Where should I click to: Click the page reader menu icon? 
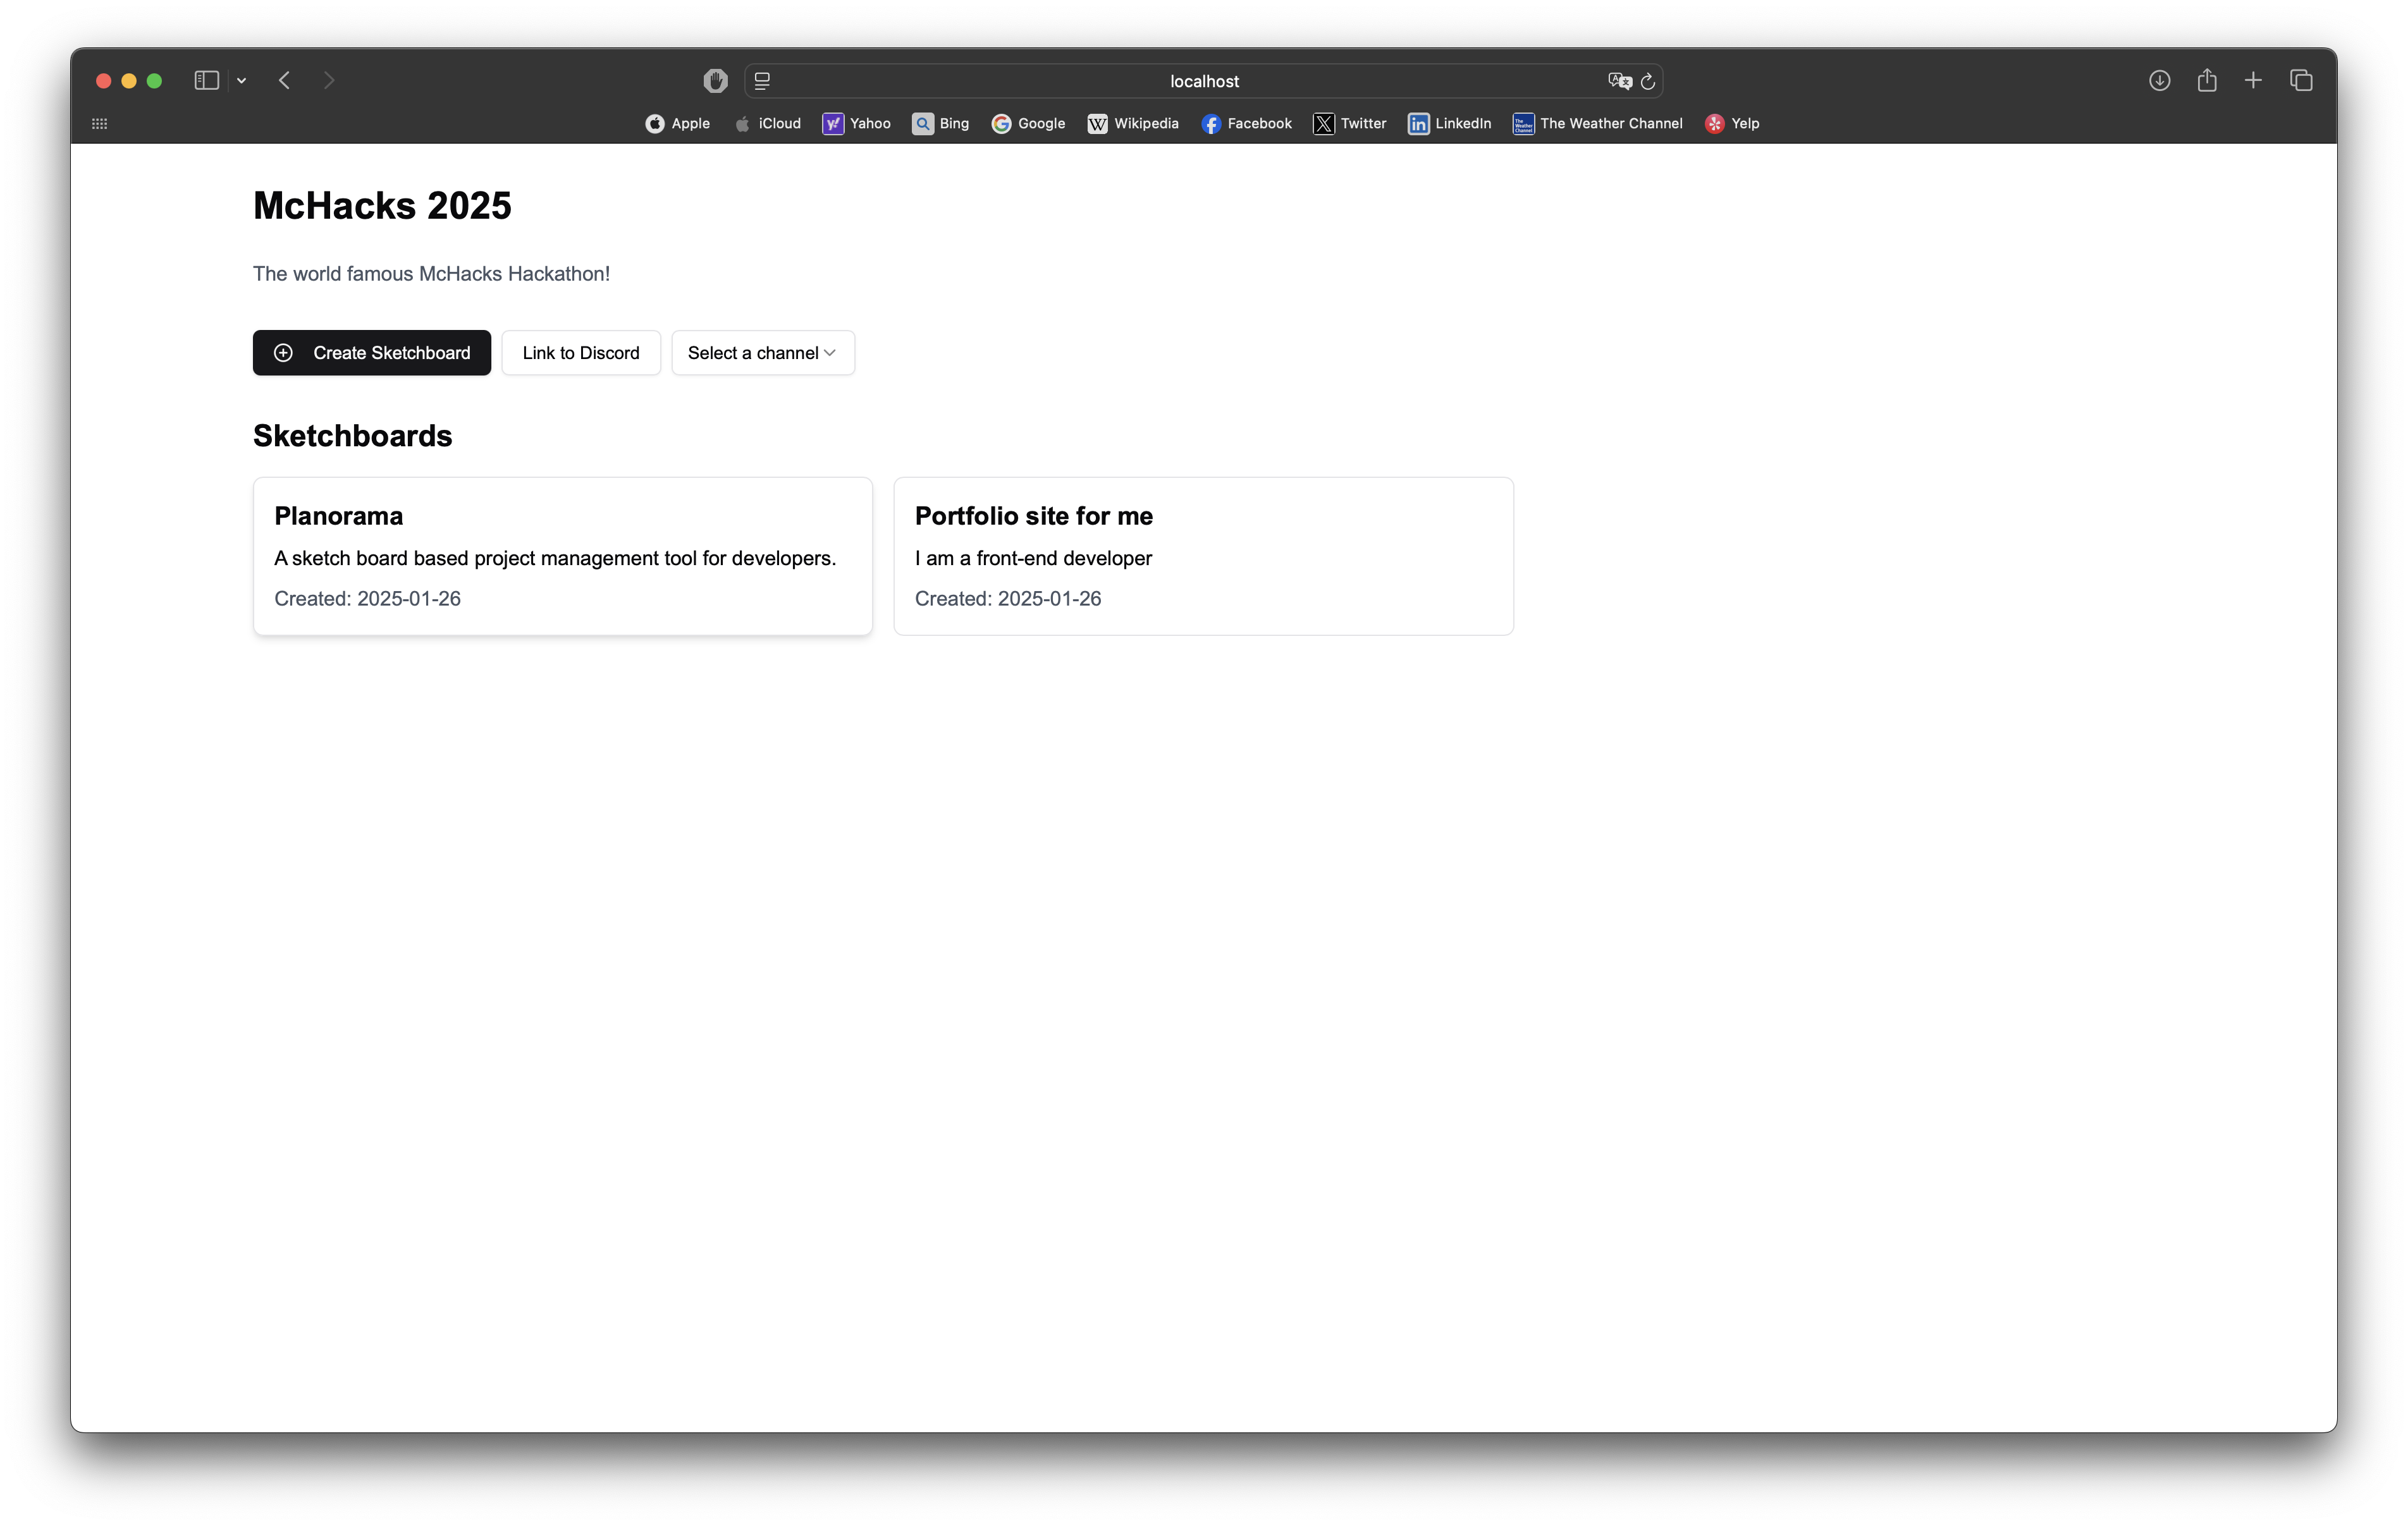point(762,81)
